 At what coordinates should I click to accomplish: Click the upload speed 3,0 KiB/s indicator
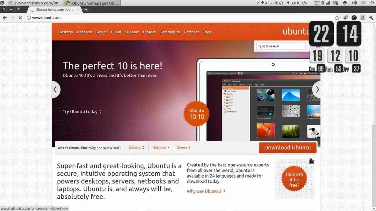point(297,3)
